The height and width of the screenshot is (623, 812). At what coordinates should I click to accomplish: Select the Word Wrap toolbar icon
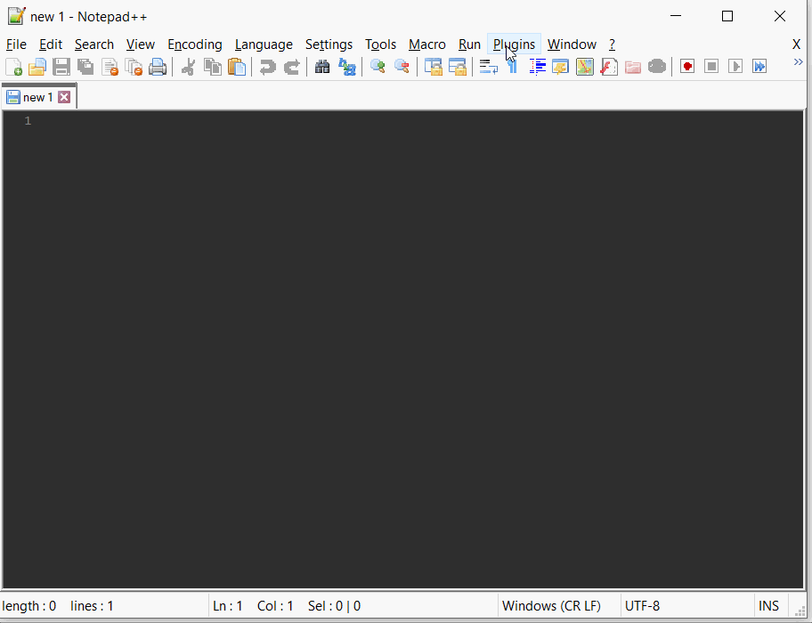pos(488,66)
